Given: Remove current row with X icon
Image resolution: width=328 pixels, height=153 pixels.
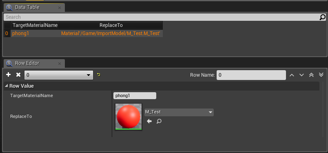Looking at the screenshot, I should pyautogui.click(x=18, y=75).
